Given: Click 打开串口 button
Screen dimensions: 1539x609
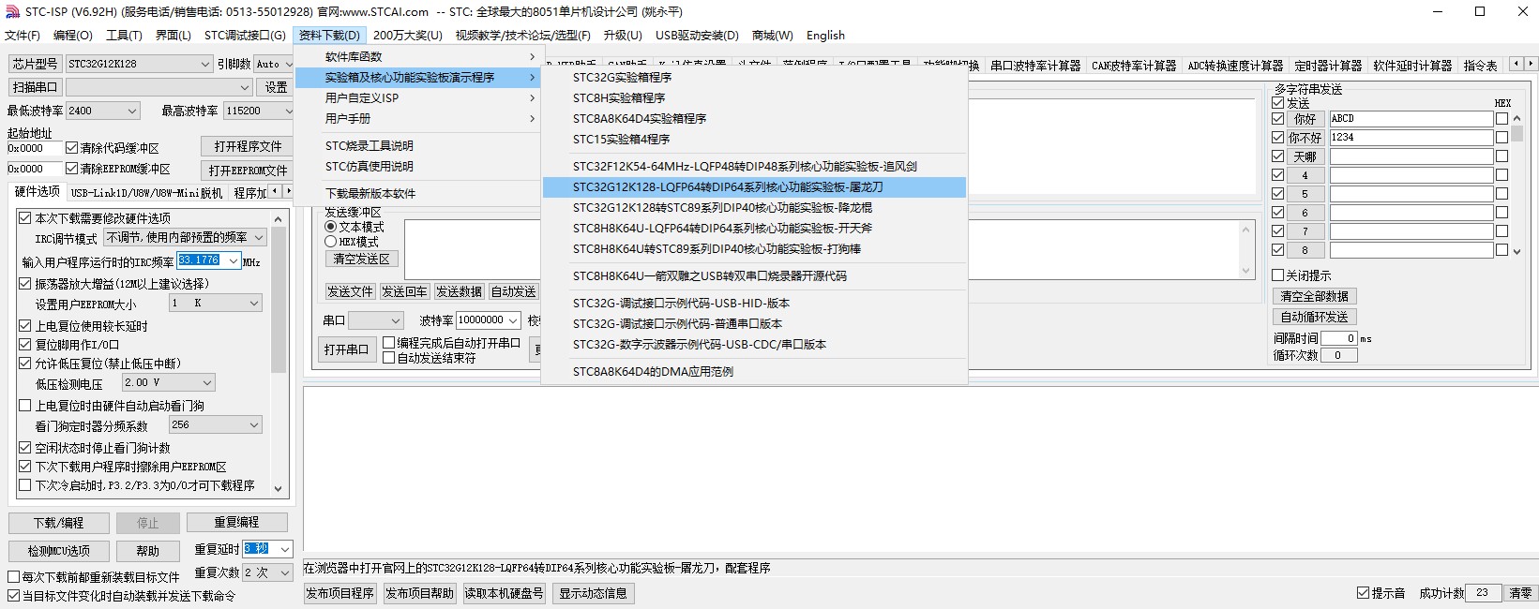Looking at the screenshot, I should pyautogui.click(x=346, y=349).
